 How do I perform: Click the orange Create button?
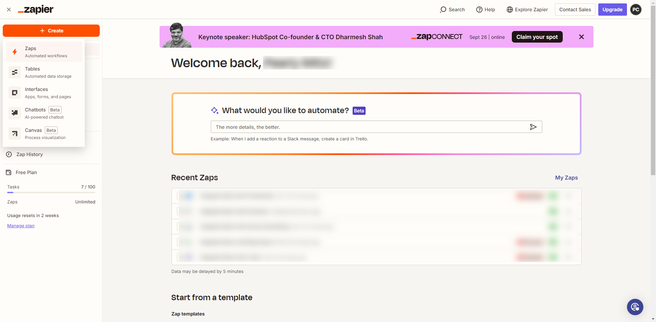[x=51, y=31]
